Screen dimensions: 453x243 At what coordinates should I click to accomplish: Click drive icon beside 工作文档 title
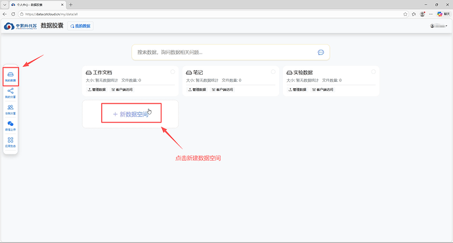89,73
